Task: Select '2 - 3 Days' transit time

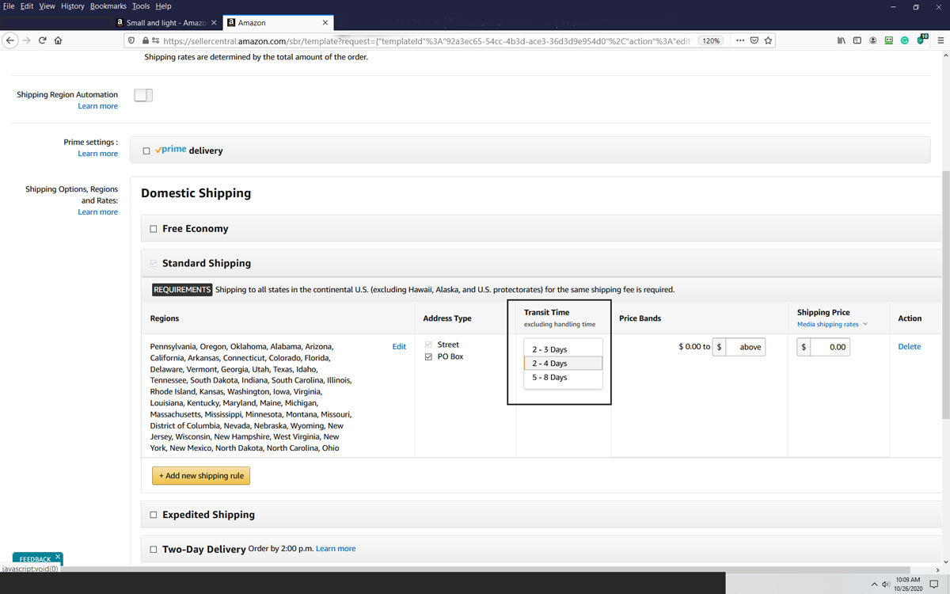Action: (x=563, y=349)
